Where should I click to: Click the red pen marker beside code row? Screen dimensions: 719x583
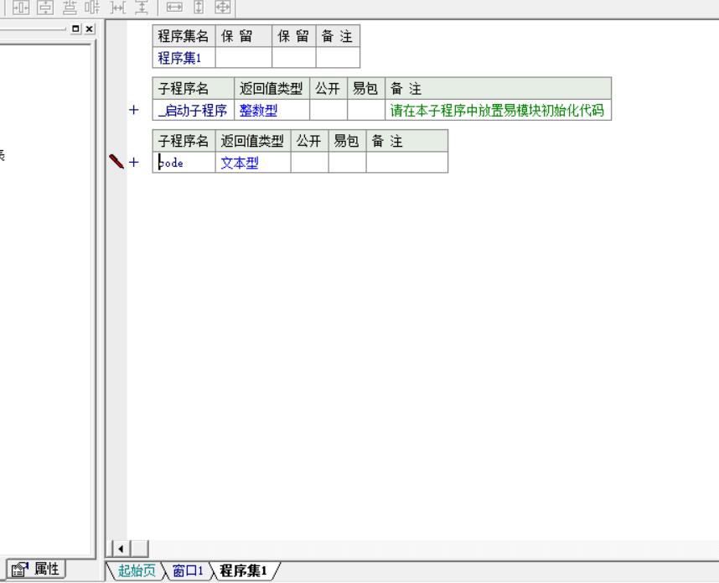tap(116, 161)
